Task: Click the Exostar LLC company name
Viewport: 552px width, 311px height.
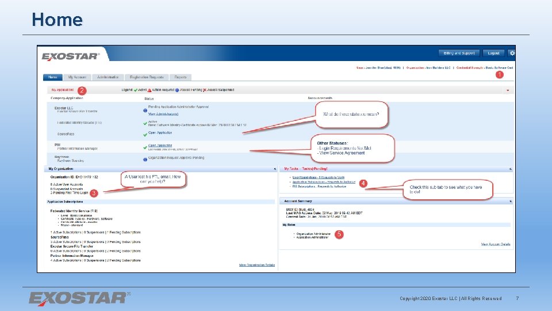Action: (64, 108)
